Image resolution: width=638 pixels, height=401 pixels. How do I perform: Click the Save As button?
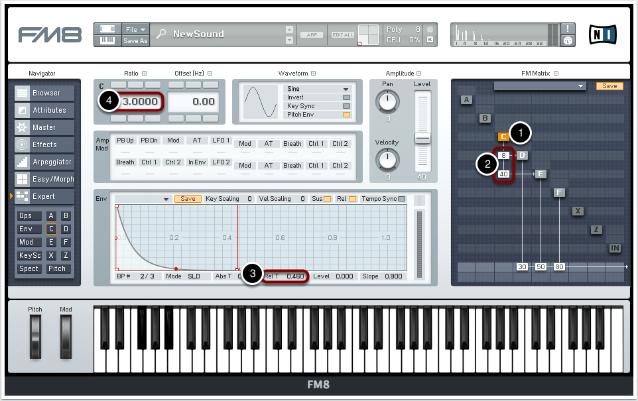click(135, 40)
